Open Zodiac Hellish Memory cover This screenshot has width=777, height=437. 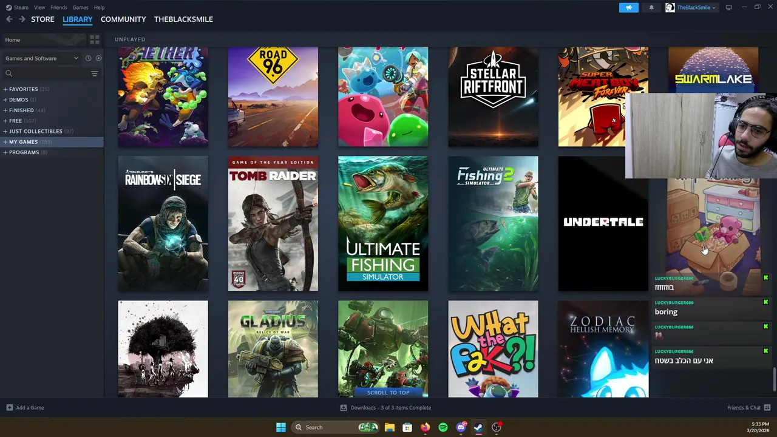click(x=603, y=349)
